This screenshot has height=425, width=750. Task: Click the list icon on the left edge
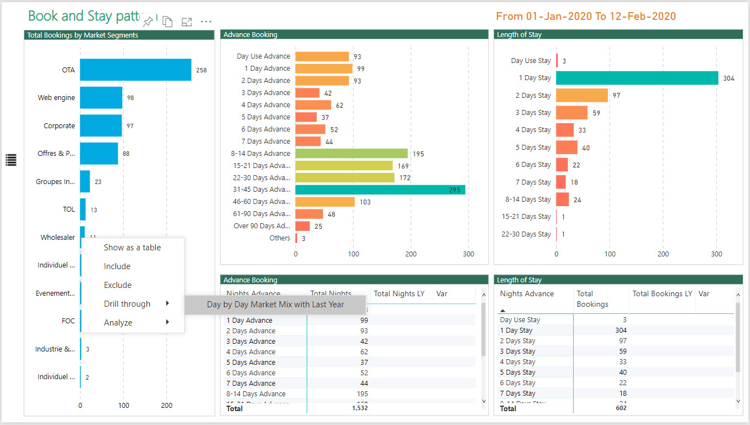[x=11, y=160]
